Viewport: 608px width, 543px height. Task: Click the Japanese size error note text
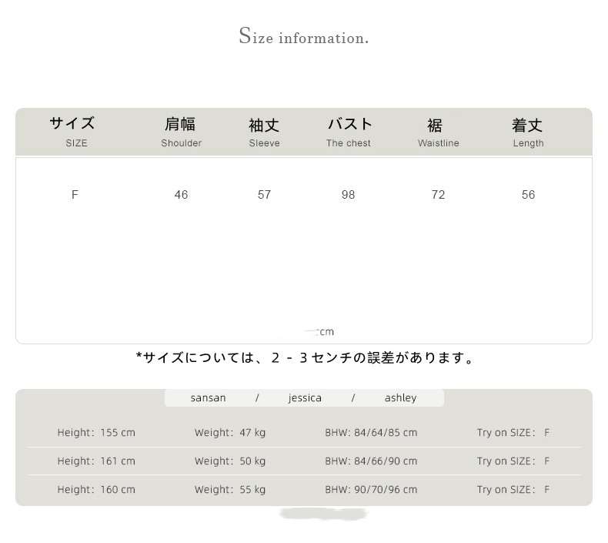(x=305, y=357)
